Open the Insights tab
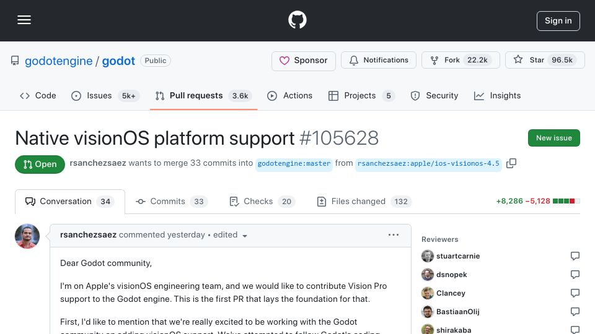Screen dimensions: 595x334 tap(497, 96)
